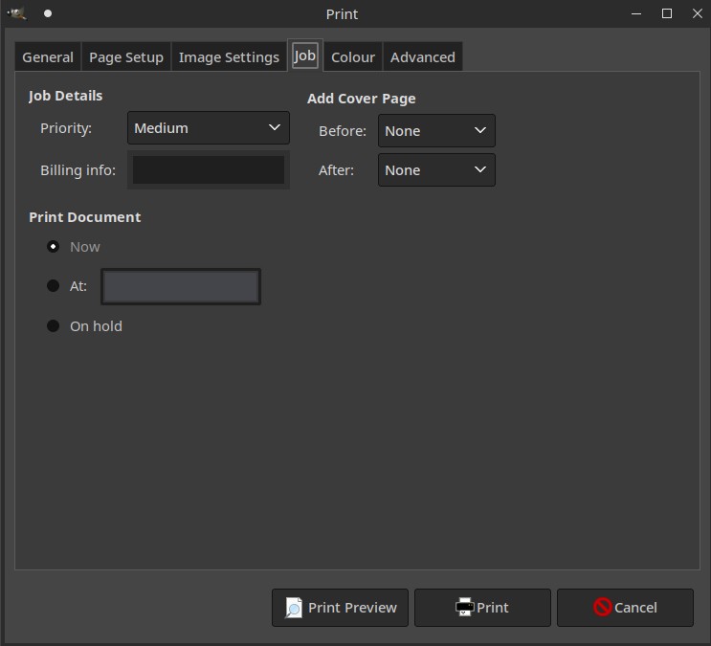Open the Page Setup tab
The height and width of the screenshot is (646, 711).
126,57
